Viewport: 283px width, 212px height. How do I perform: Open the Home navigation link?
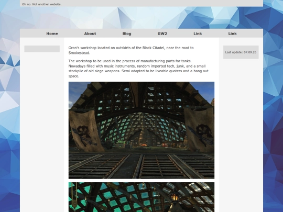52,34
